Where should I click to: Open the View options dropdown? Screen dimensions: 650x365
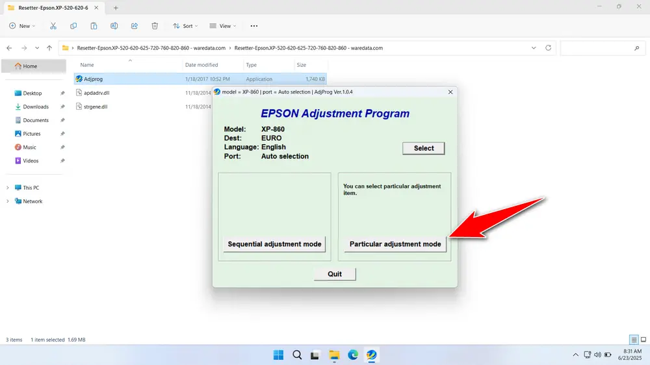tap(223, 26)
